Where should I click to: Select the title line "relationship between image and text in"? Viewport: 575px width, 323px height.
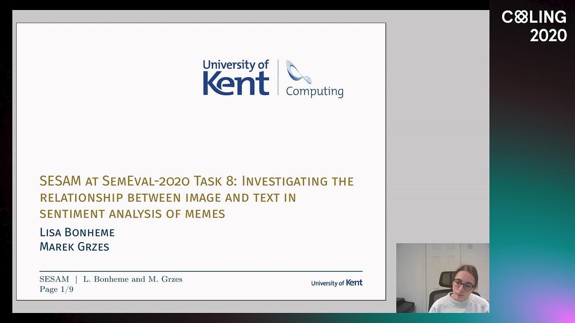(168, 198)
